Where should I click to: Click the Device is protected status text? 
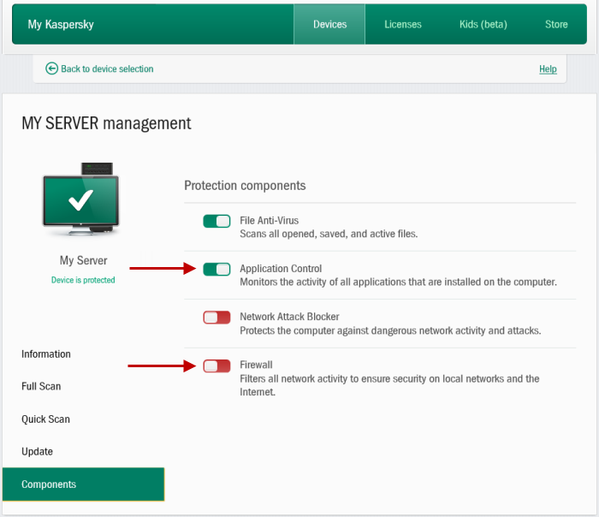pyautogui.click(x=83, y=280)
